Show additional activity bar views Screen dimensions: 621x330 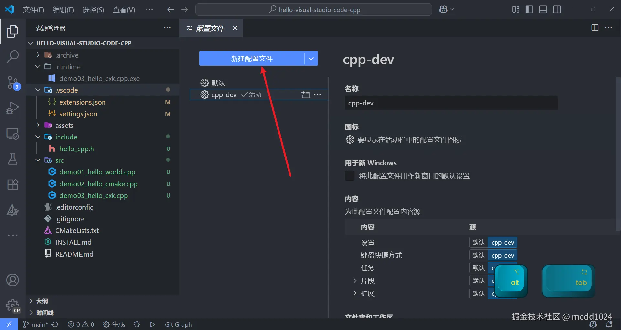13,235
